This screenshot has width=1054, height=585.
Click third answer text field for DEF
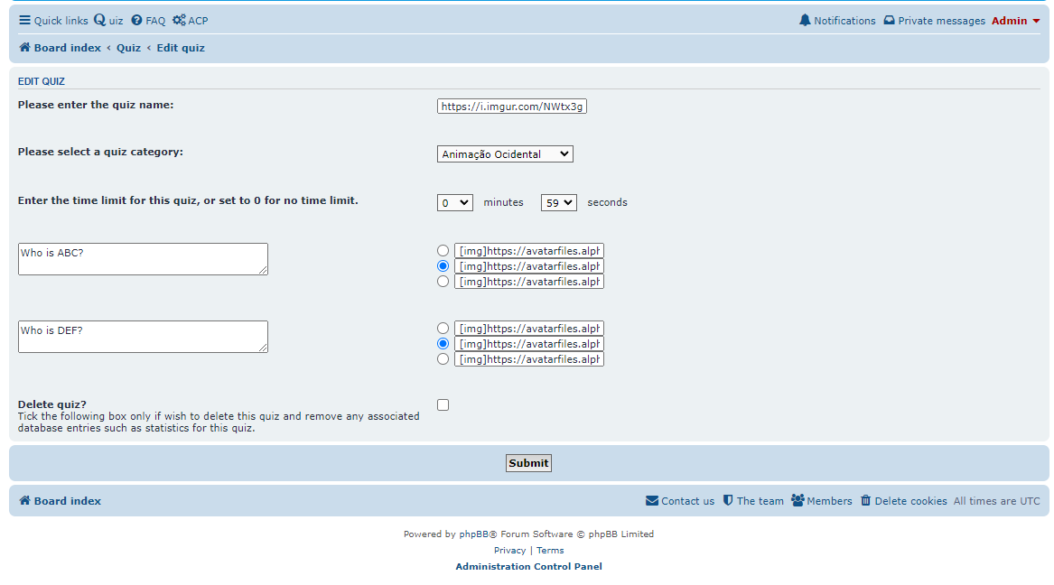[x=529, y=359]
